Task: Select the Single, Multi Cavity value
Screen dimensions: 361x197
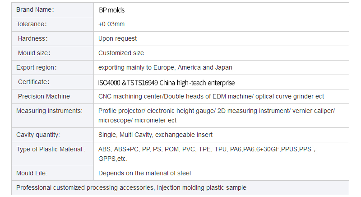Action: click(155, 135)
